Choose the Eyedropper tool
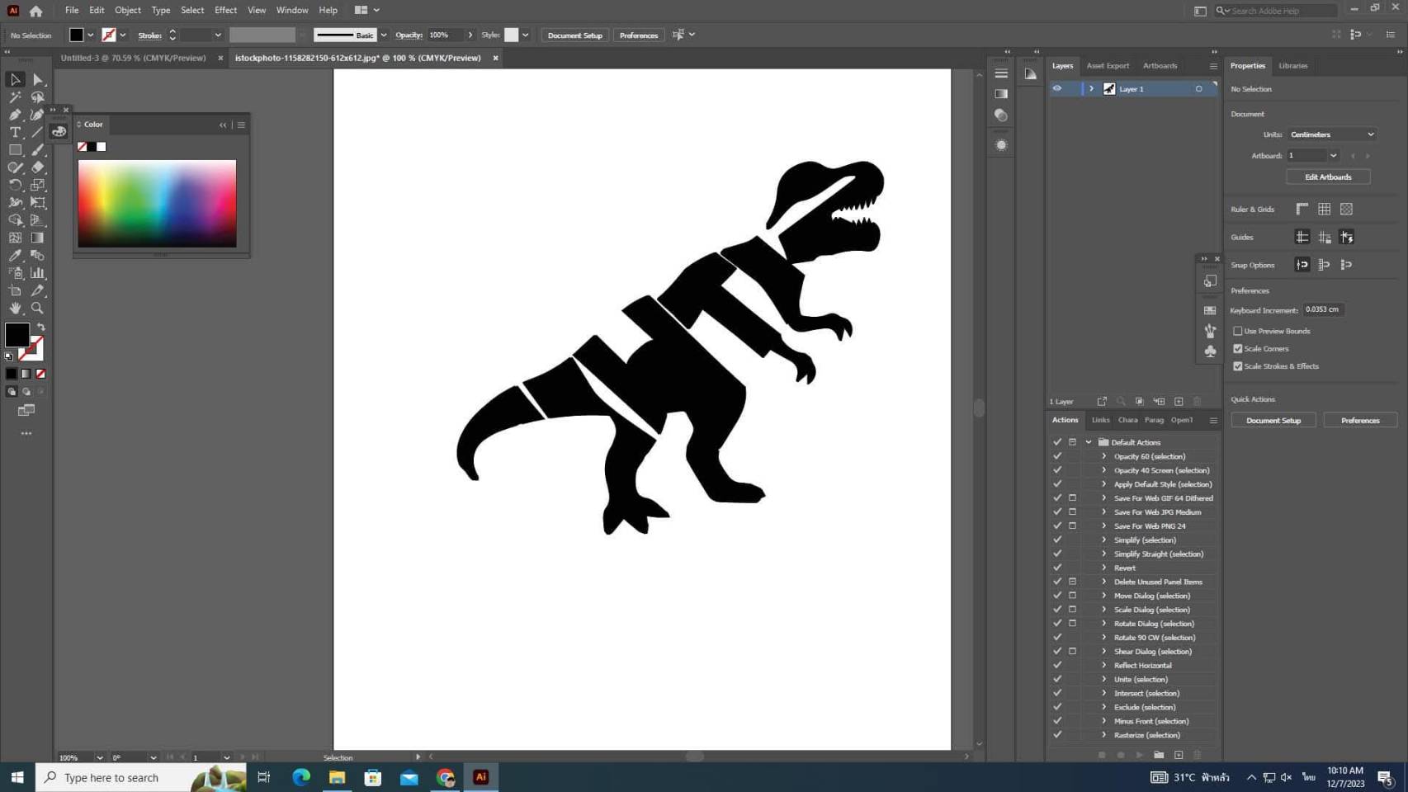Image resolution: width=1408 pixels, height=792 pixels. (x=15, y=256)
